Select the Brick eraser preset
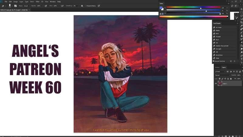This screenshot has width=243, height=137. [x=225, y=33]
